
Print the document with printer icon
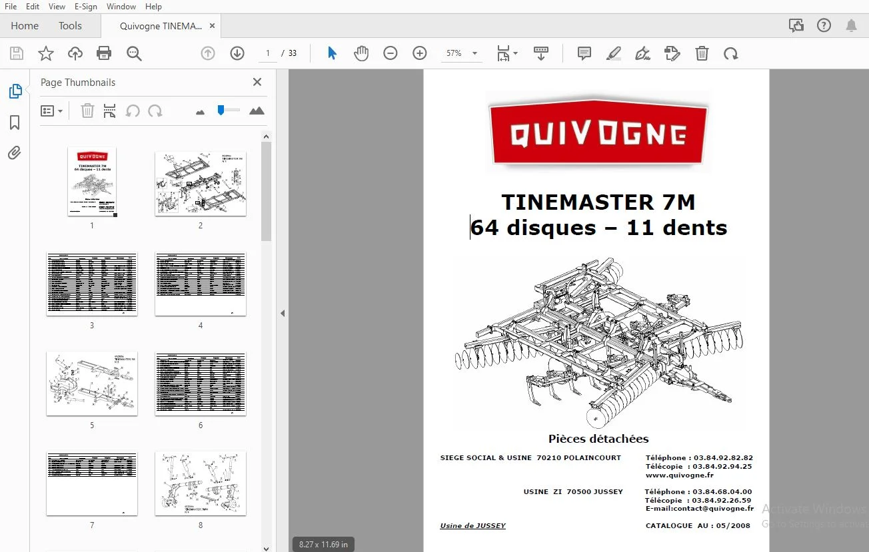coord(104,54)
